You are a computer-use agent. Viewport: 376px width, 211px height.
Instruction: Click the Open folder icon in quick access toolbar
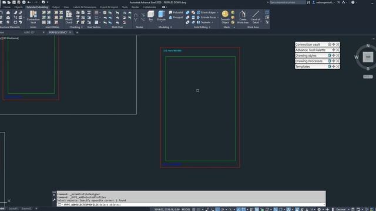tap(9, 2)
